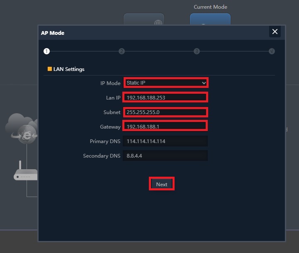Screen dimensions: 299x253
Task: Click the final step 4 indicator
Action: (272, 51)
